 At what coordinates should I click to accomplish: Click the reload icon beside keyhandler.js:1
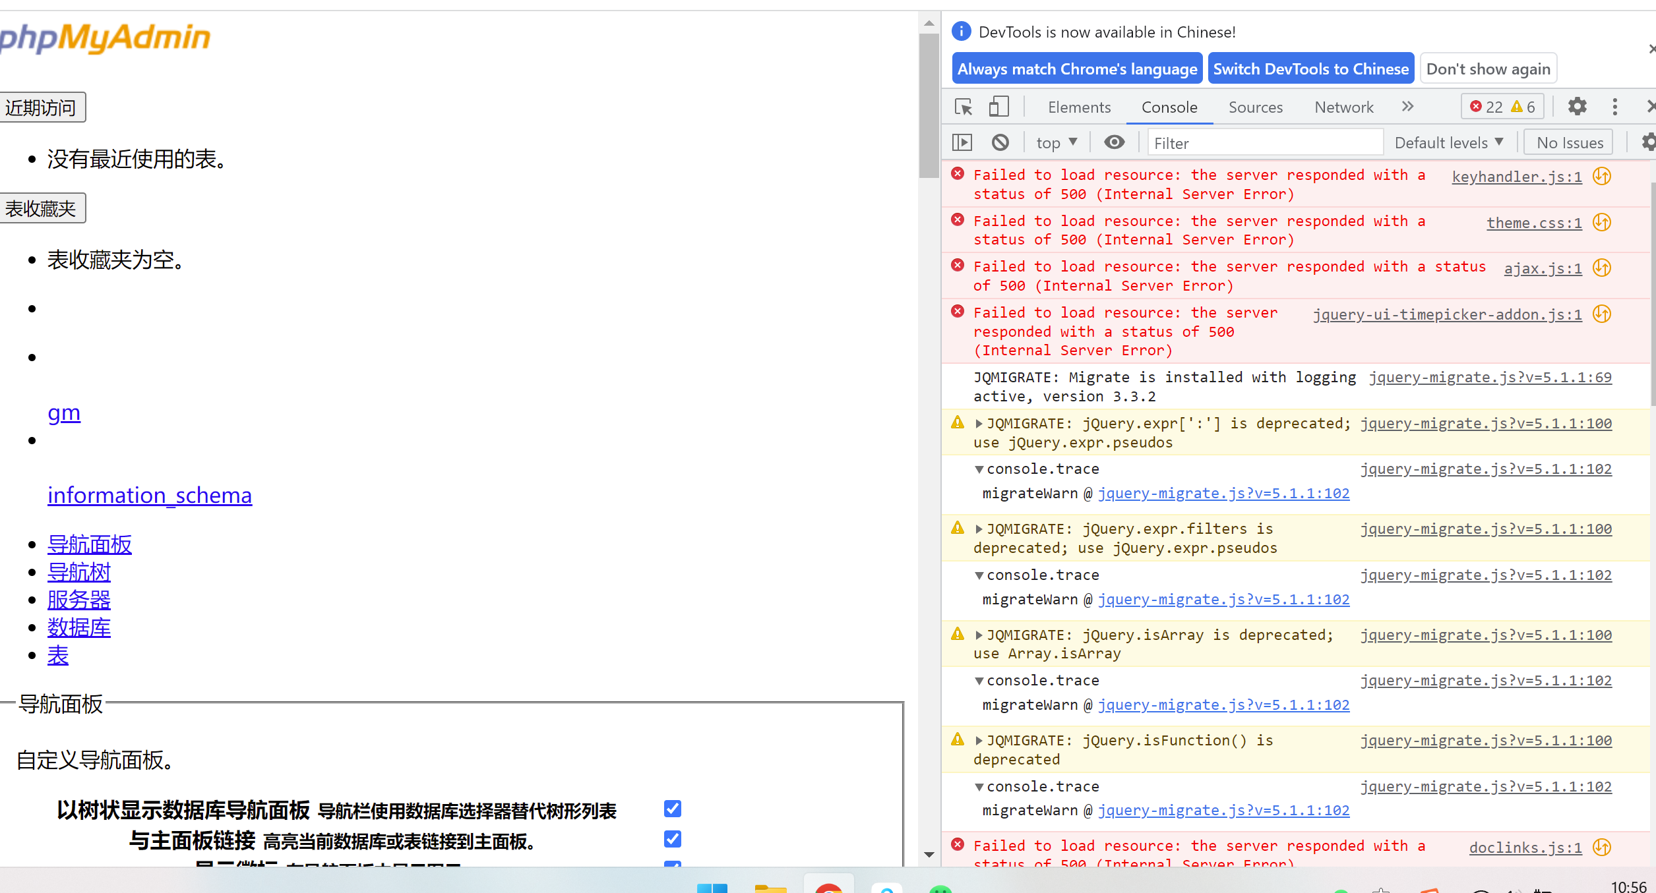pyautogui.click(x=1602, y=176)
